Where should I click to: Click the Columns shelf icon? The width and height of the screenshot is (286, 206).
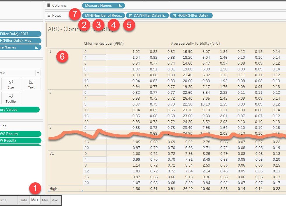[48, 6]
